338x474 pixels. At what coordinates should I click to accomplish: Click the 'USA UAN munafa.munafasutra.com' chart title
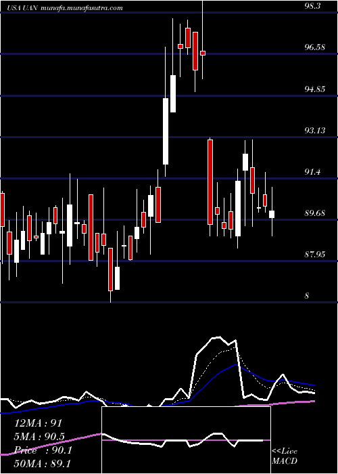point(64,8)
